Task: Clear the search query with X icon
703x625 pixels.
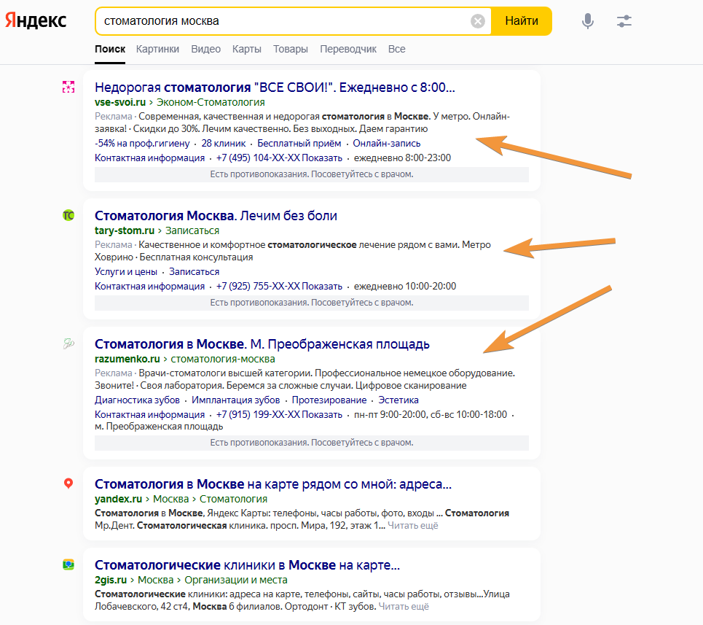Action: pos(477,21)
